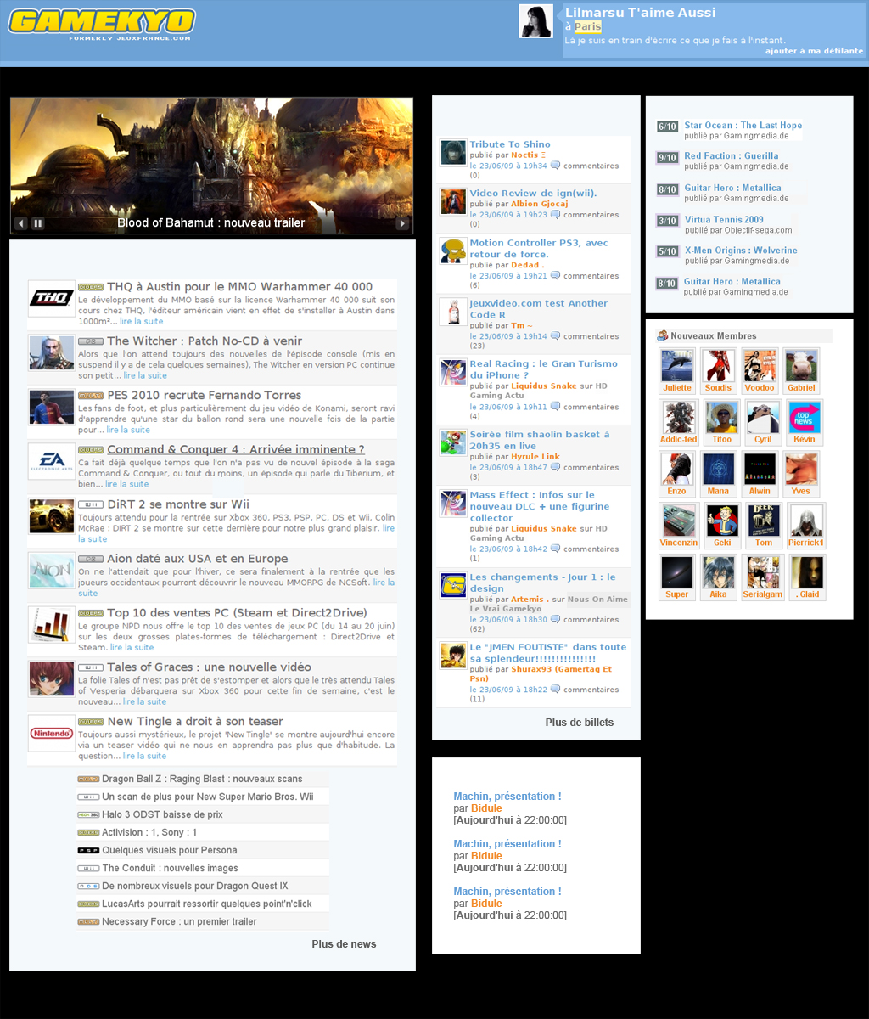The image size is (869, 1019).
Task: Click platform tag beside Halo 3 ODST
Action: pyautogui.click(x=88, y=814)
